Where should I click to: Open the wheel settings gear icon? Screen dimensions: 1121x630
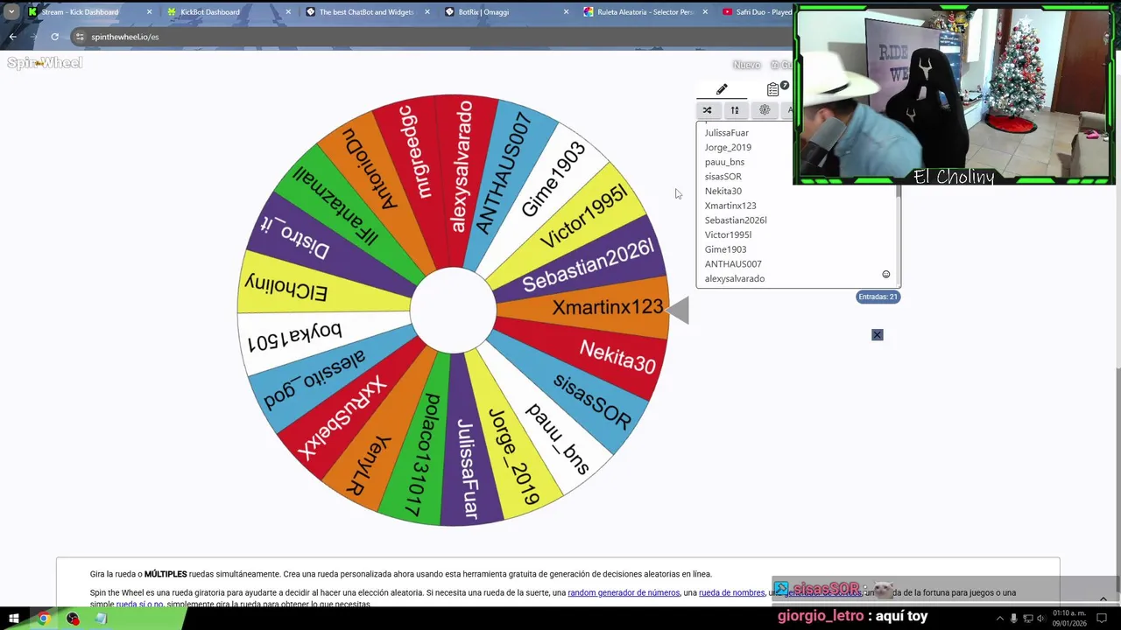[765, 110]
